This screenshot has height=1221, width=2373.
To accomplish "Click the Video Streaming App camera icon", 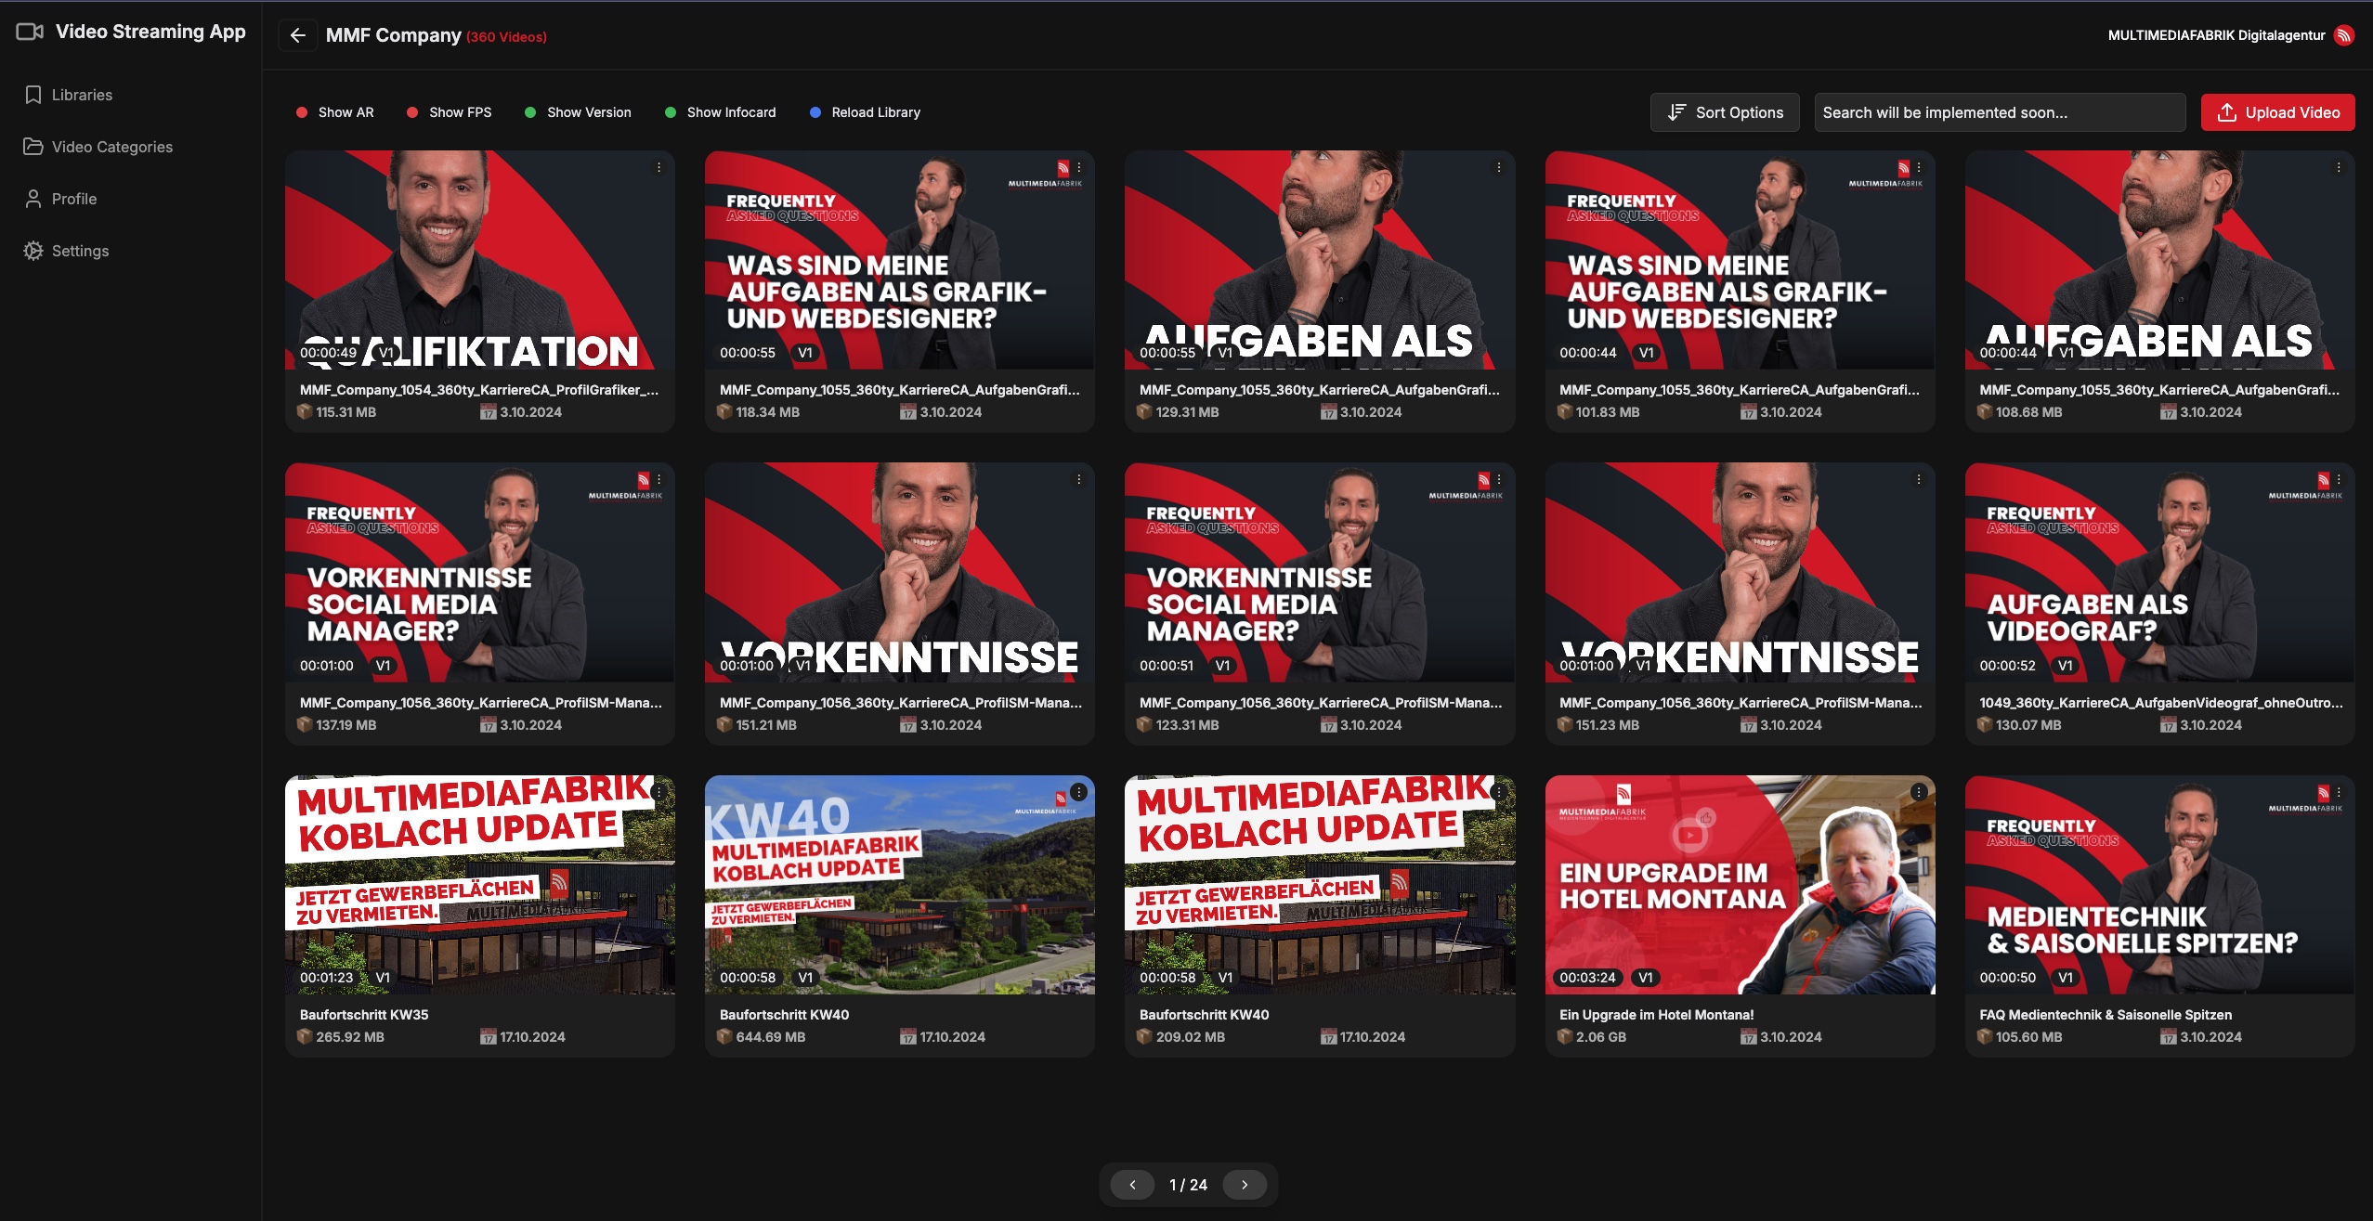I will tap(30, 32).
